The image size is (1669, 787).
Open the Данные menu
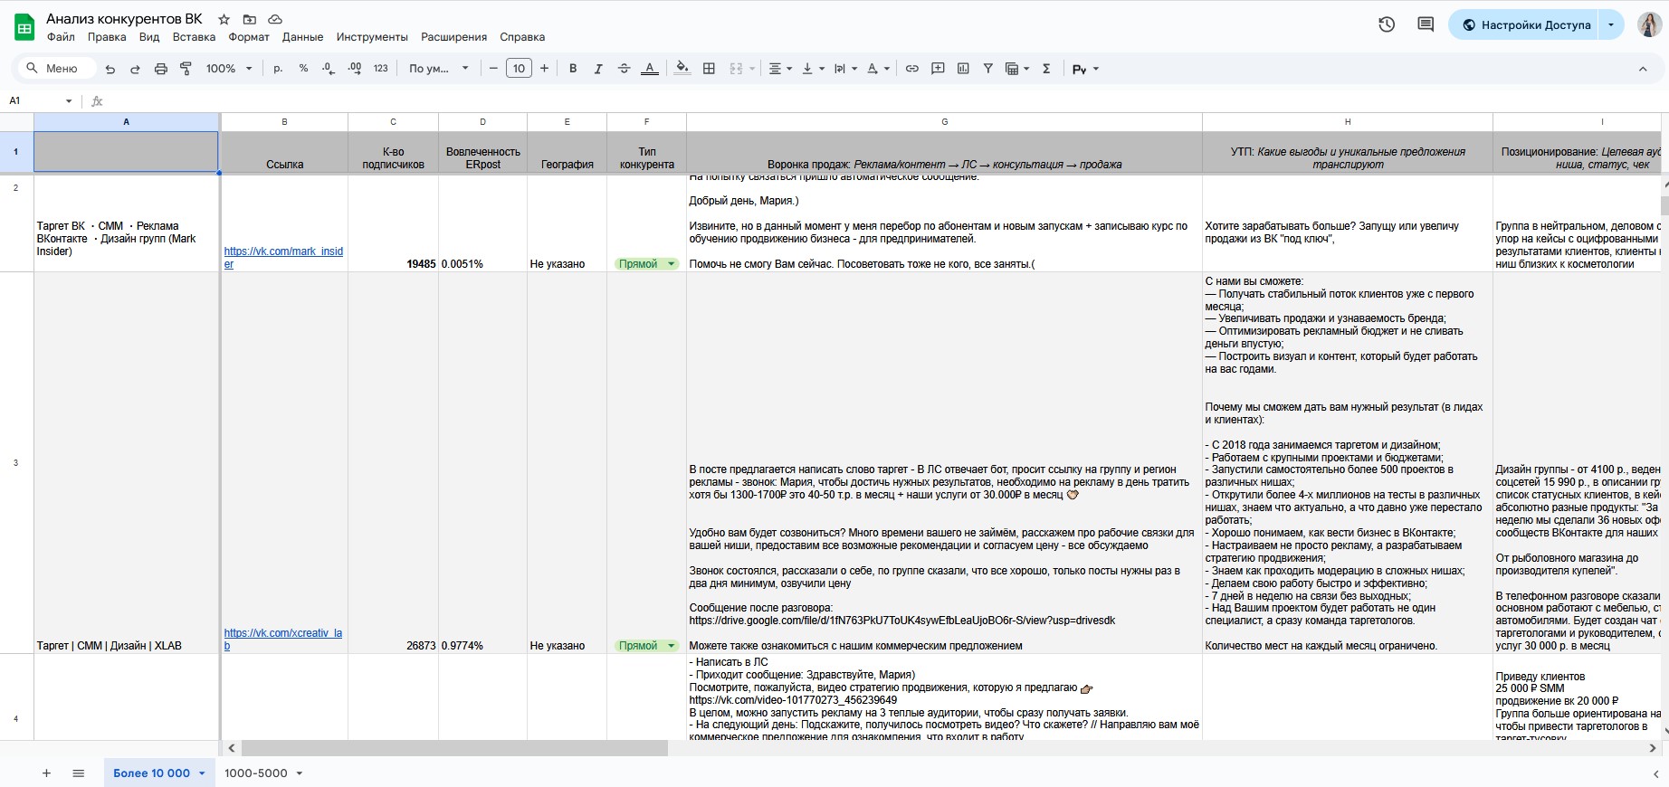tap(302, 37)
